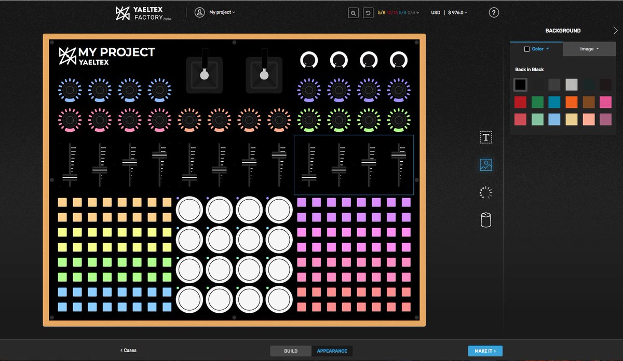
Task: Go back via the Cases link
Action: tap(128, 351)
